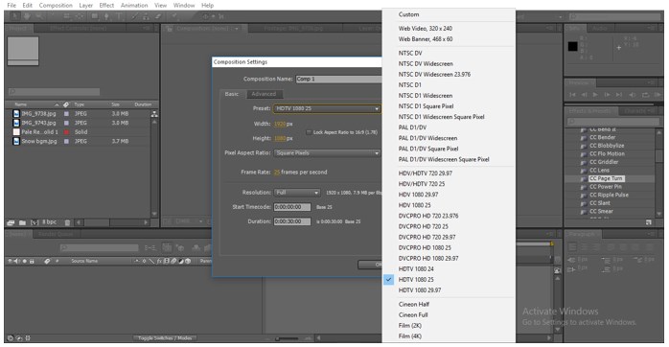Switch to the Advanced tab in dialog
669x347 pixels.
(264, 94)
